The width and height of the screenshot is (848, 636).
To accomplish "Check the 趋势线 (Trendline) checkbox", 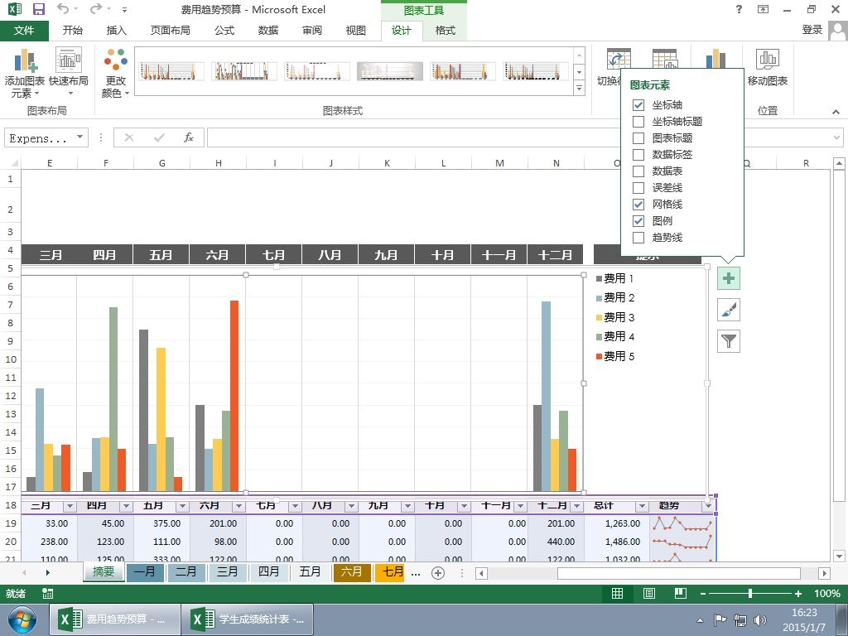I will 638,238.
